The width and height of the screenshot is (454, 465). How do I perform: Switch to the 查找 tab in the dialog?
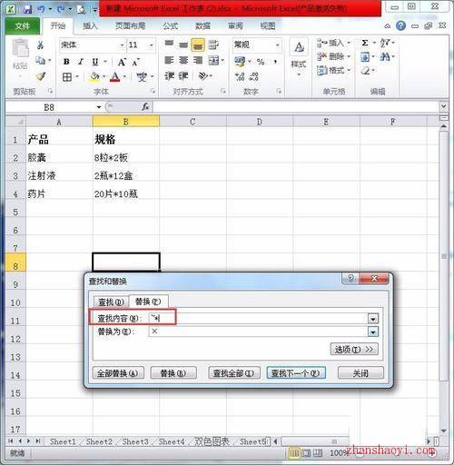pyautogui.click(x=111, y=302)
